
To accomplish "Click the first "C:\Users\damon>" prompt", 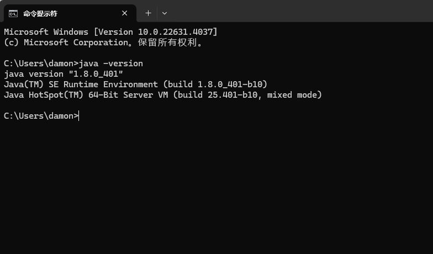I will click(41, 64).
